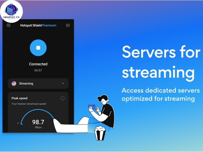Click the dropdown arrow beside Streaming
Viewport: 203px width, 152px height.
tap(63, 84)
